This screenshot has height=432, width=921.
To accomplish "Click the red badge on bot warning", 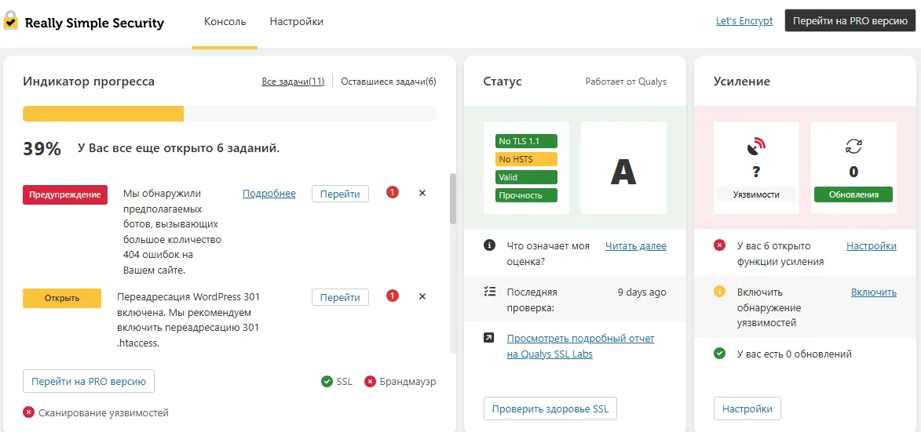I will coord(393,193).
